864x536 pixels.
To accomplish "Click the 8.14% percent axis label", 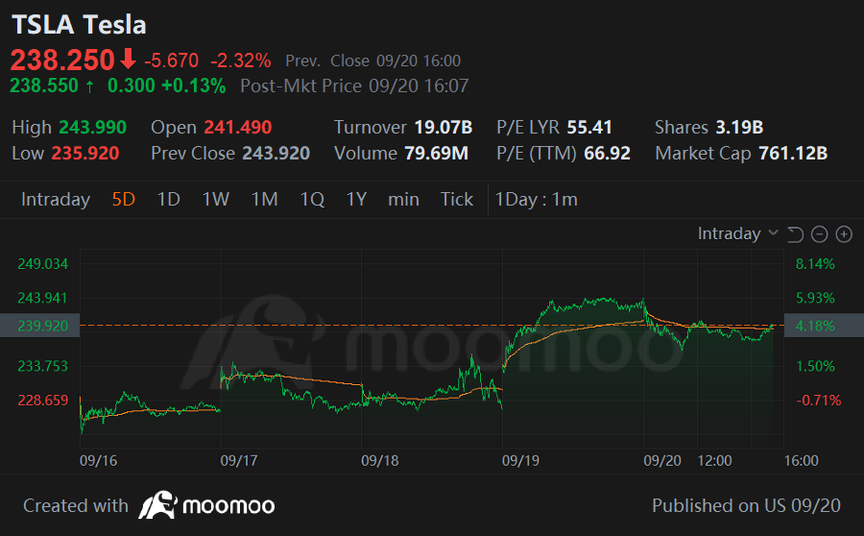I will coord(815,264).
